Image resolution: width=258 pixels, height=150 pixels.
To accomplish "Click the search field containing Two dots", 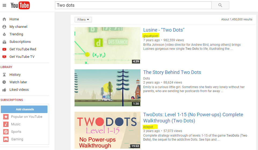I will click(133, 5).
